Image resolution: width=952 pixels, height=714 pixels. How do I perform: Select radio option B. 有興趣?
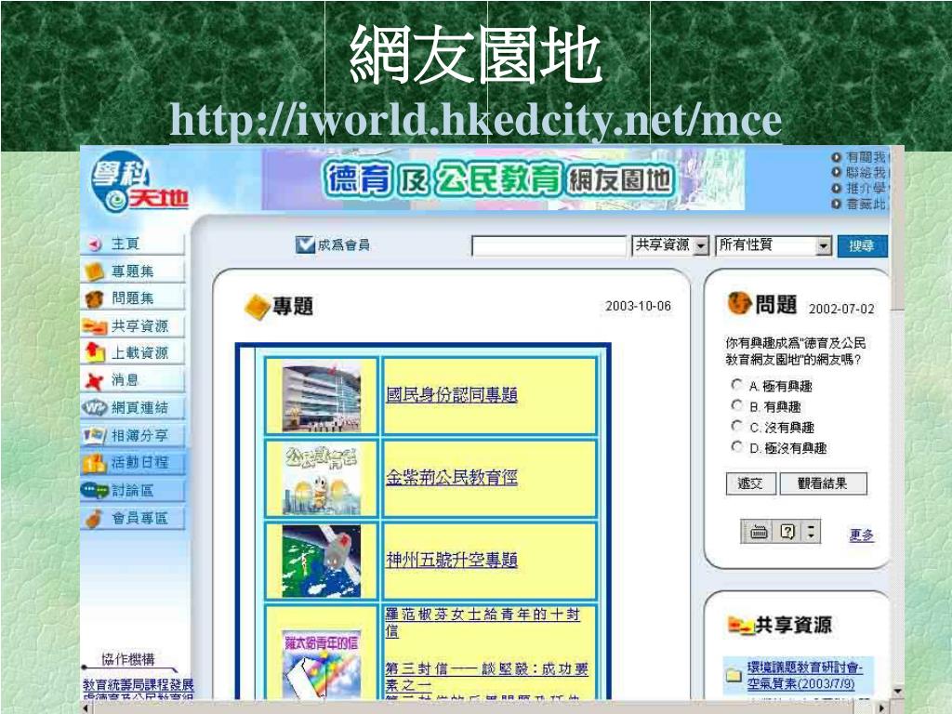[x=736, y=405]
